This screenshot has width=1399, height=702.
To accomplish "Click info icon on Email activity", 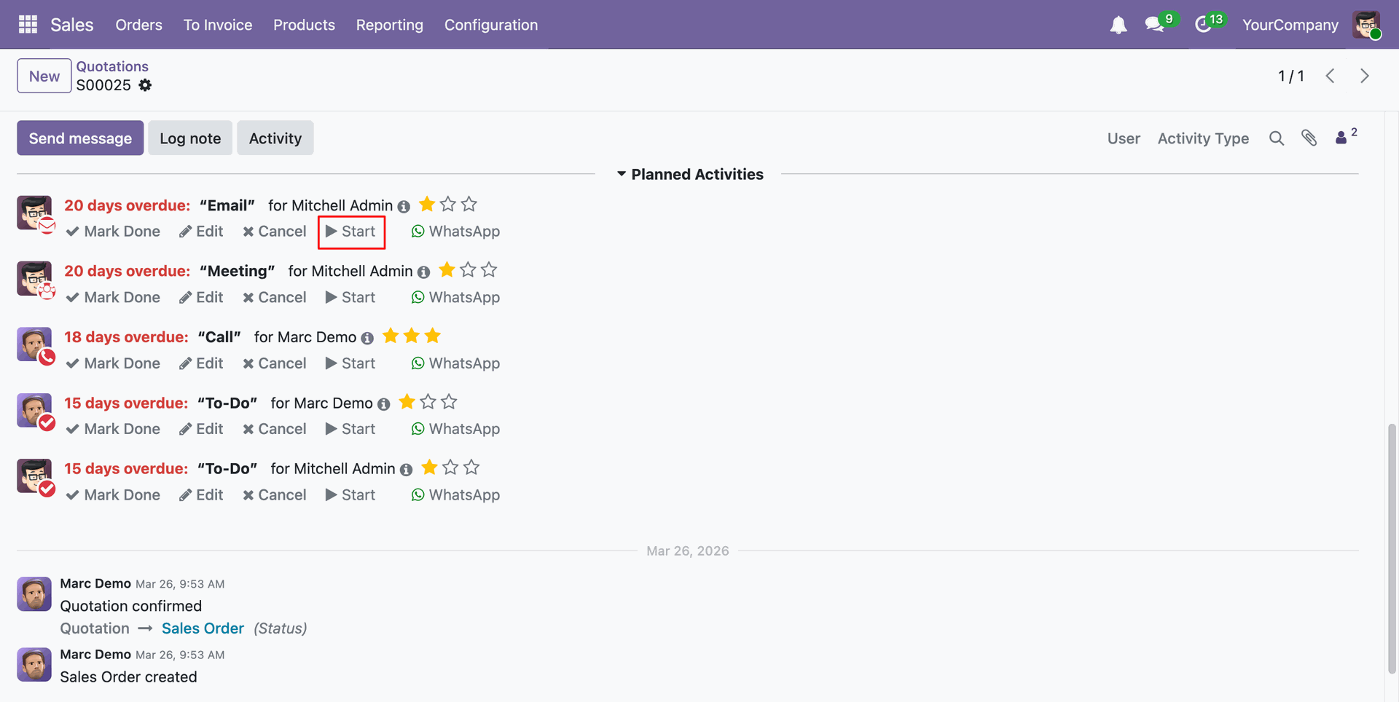I will point(404,207).
